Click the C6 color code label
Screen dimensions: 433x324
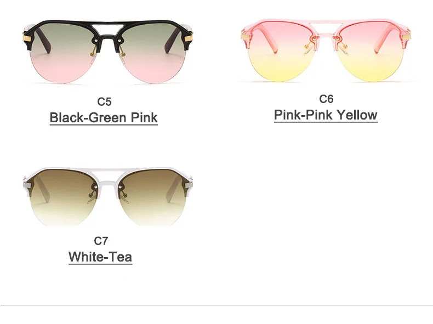click(x=326, y=99)
